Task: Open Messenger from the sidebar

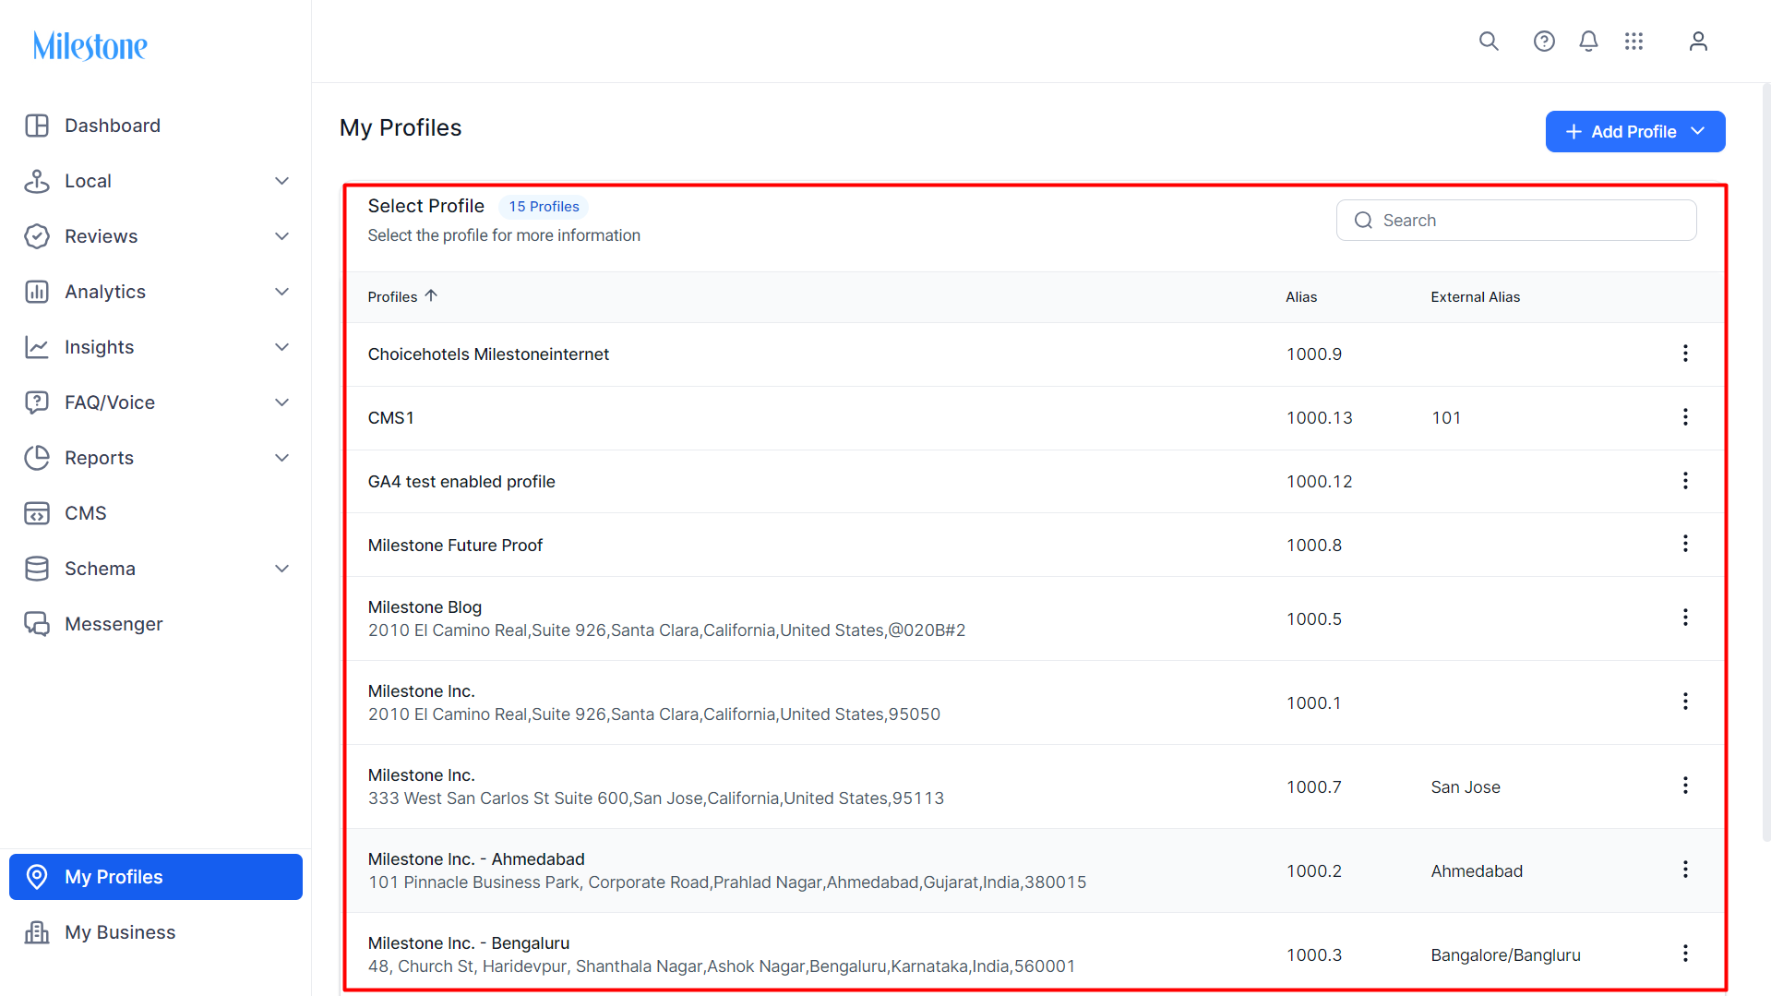Action: point(156,624)
